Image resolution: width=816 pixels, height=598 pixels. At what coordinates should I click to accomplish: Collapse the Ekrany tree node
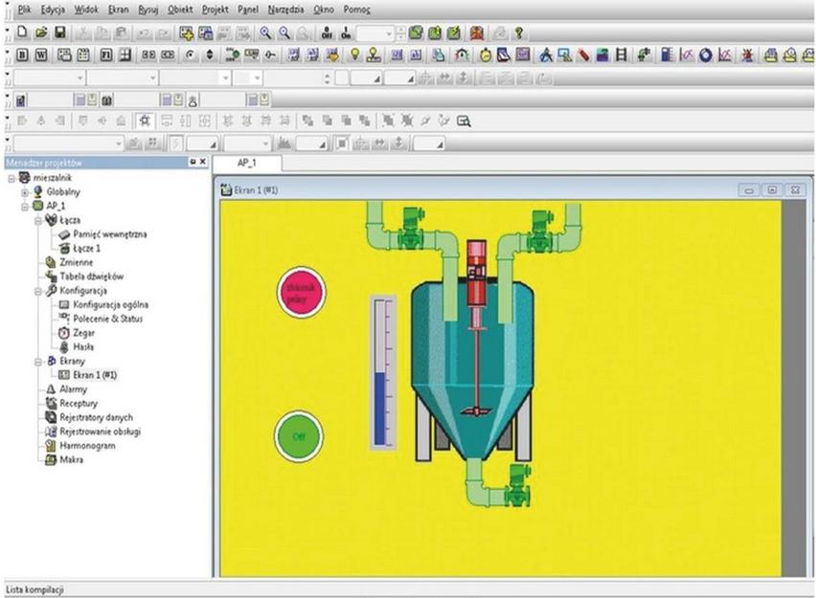point(36,362)
